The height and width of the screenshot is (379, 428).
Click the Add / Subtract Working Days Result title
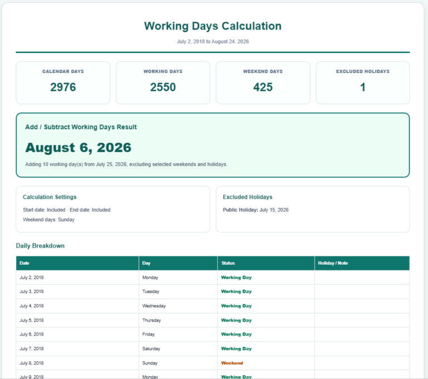81,127
